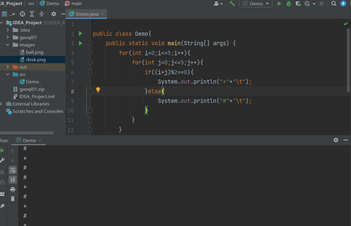This screenshot has height=226, width=351.
Task: Click the stop square in top toolbar
Action: [x=321, y=4]
